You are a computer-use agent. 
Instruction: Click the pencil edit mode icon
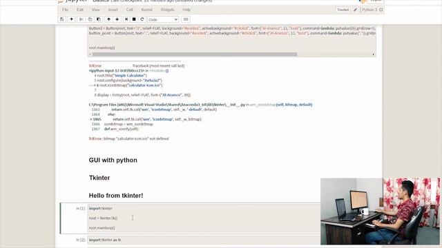(x=355, y=10)
